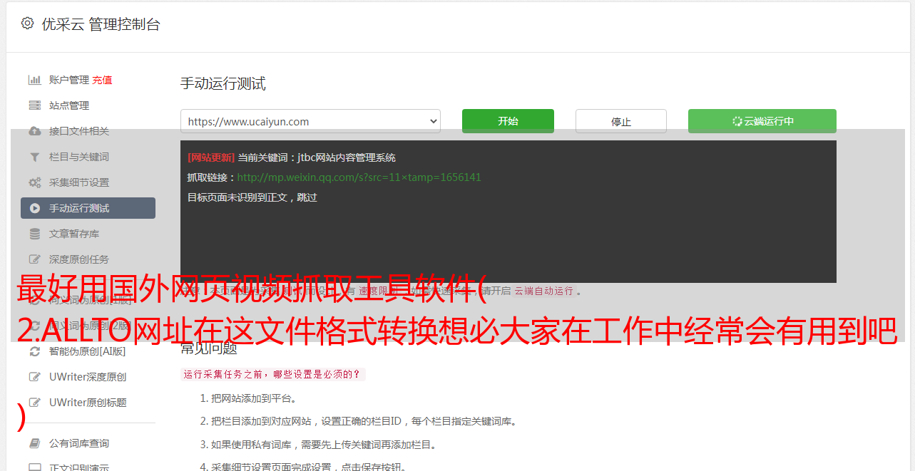Click the edit icon for UWriter深度原创

point(34,377)
